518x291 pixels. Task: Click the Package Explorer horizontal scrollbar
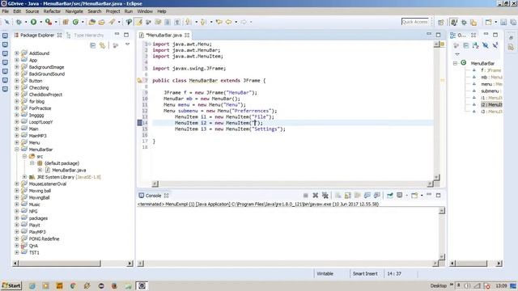pos(59,264)
